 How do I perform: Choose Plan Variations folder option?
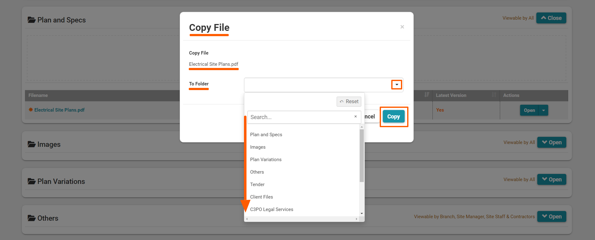point(266,160)
